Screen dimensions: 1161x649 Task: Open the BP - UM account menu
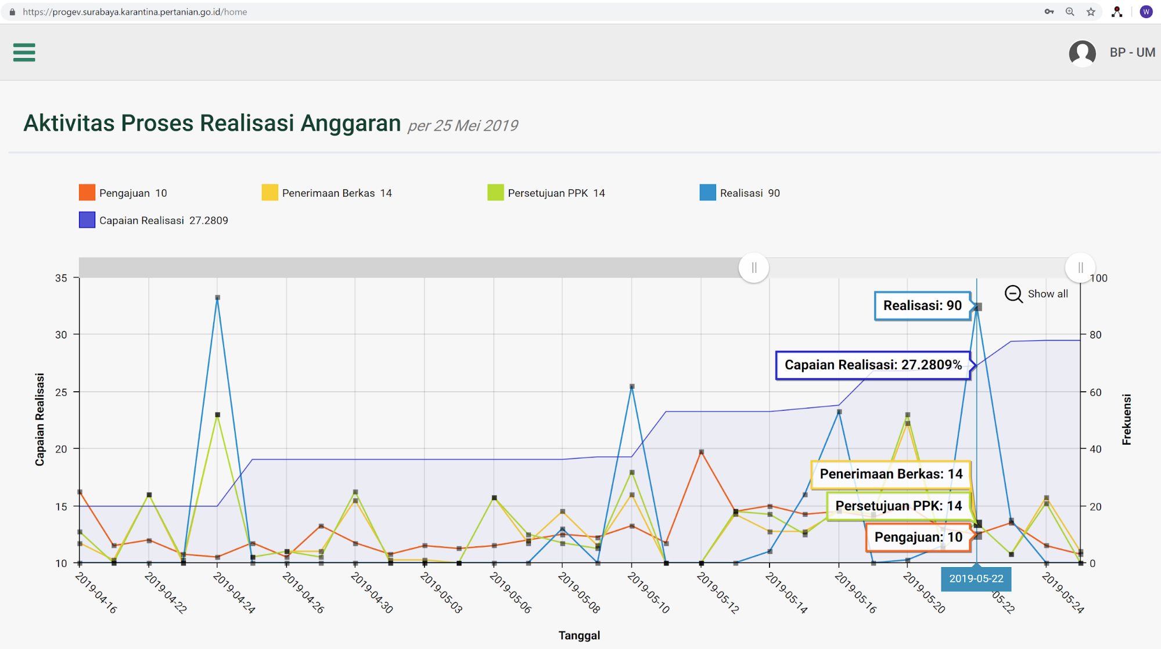point(1132,52)
